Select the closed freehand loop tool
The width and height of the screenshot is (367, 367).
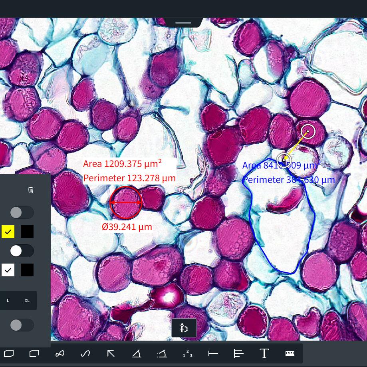click(60, 353)
